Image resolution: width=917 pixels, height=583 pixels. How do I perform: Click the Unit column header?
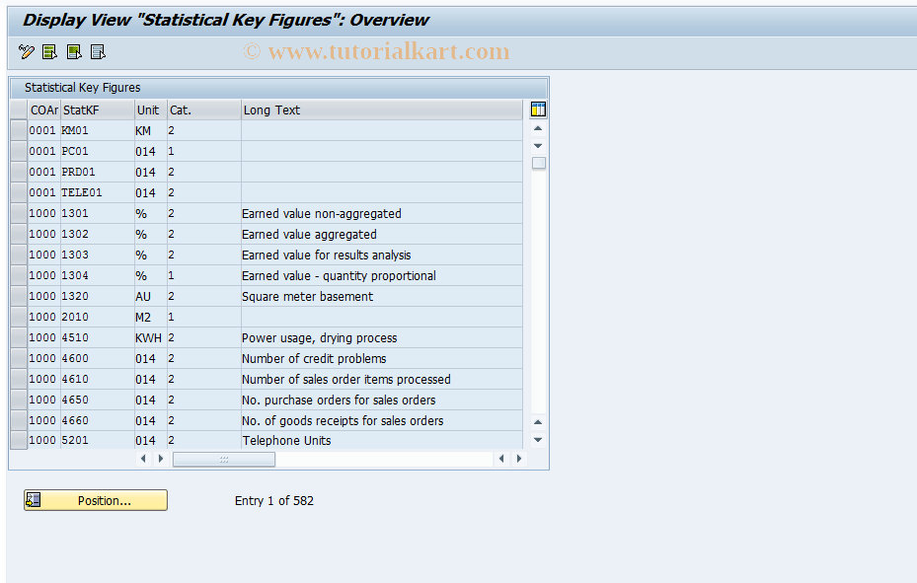coord(148,109)
